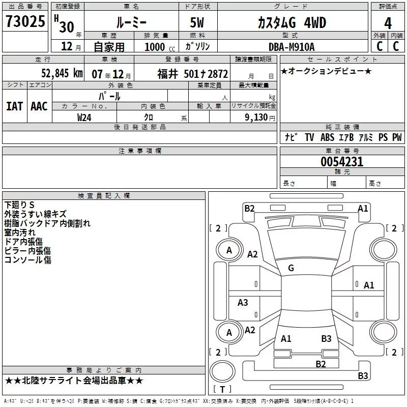Click the note 外装うすい線キズ
This screenshot has height=407, width=407.
coord(35,214)
